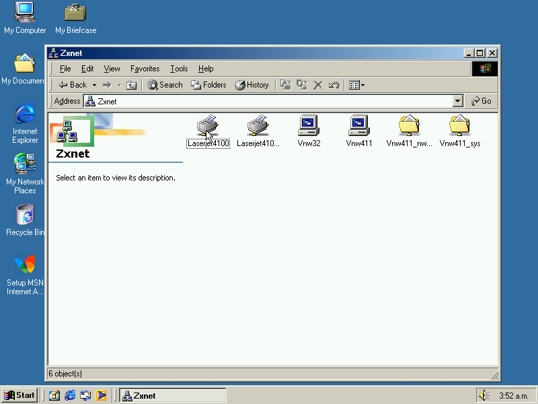The height and width of the screenshot is (404, 538).
Task: Open the Edit menu
Action: coord(87,69)
